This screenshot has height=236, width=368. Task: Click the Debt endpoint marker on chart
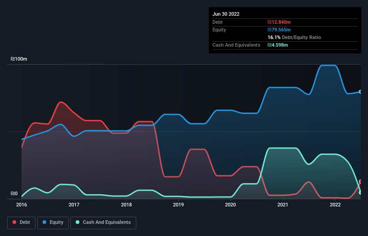point(360,182)
